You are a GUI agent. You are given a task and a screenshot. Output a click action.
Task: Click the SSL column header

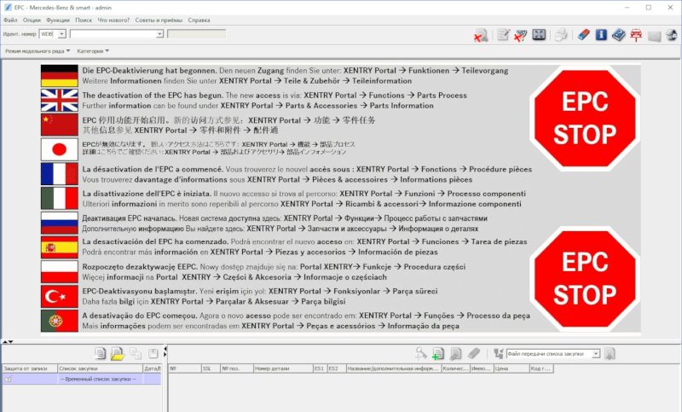coord(211,368)
